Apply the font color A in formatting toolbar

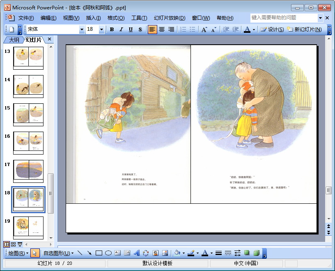click(247, 30)
